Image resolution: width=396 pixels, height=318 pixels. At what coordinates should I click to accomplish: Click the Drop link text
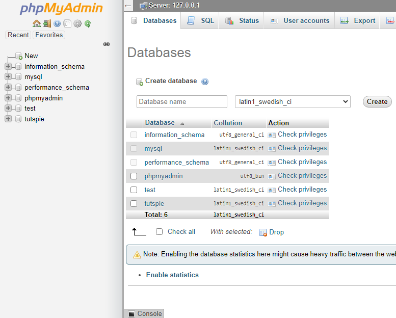(x=277, y=232)
